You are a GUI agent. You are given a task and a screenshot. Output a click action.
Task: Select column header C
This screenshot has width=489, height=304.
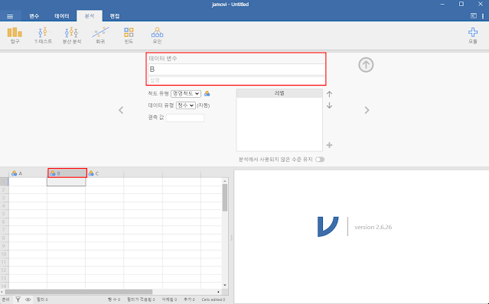click(105, 173)
